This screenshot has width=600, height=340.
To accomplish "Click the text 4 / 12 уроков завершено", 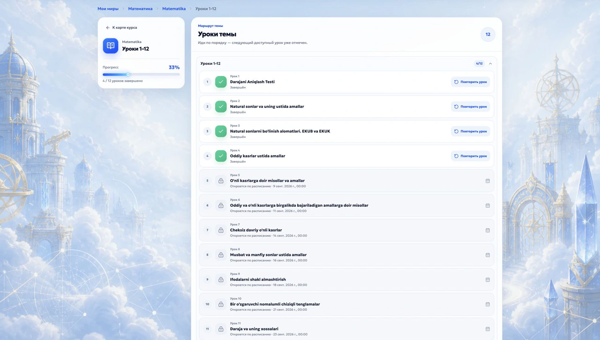I will tap(123, 81).
